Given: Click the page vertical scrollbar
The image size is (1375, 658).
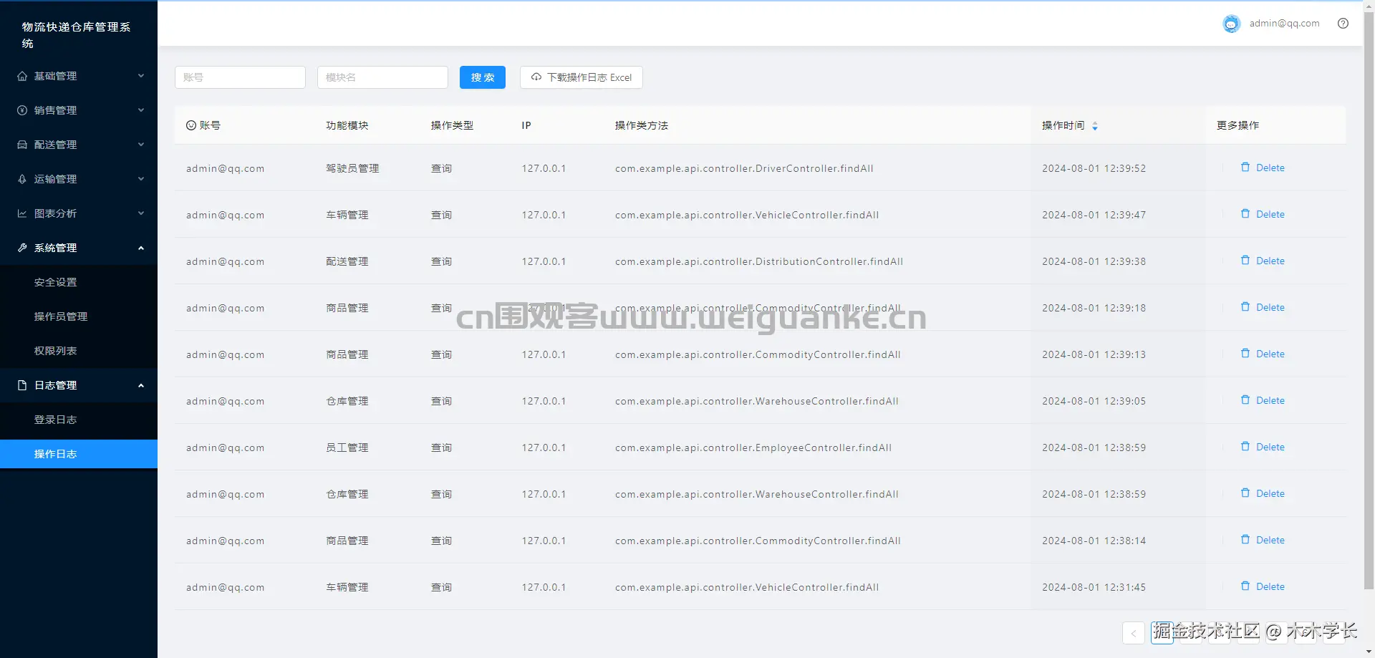Looking at the screenshot, I should 1369,301.
